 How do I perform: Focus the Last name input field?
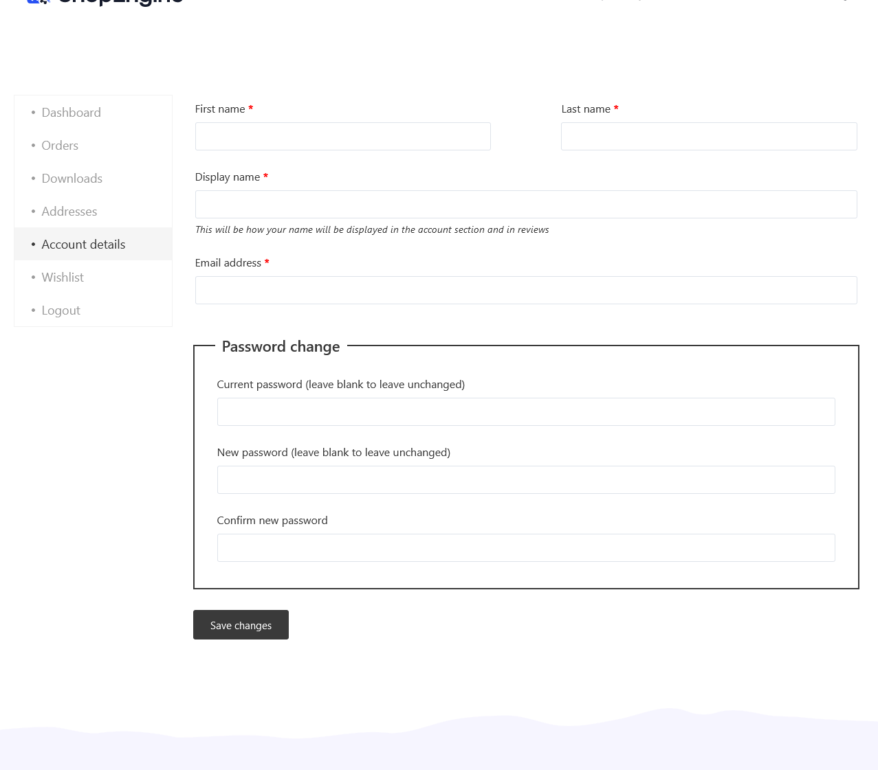point(709,137)
